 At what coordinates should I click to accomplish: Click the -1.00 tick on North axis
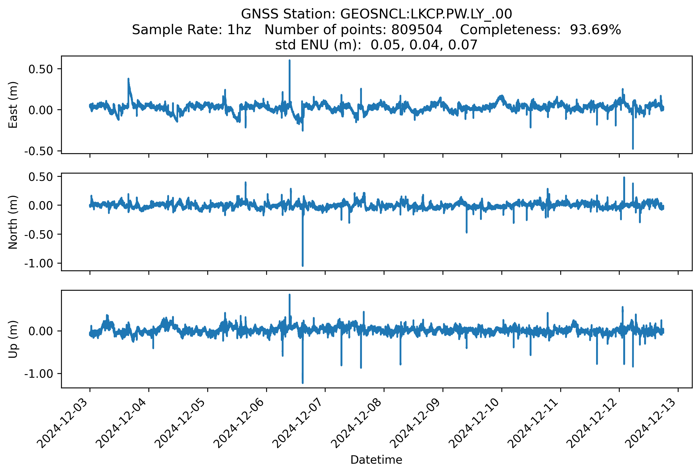click(39, 263)
